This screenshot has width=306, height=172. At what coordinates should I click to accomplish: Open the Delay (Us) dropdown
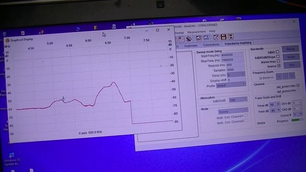click(236, 75)
